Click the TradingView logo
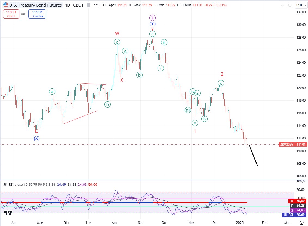Image resolution: width=308 pixels, height=226 pixels. click(x=8, y=213)
